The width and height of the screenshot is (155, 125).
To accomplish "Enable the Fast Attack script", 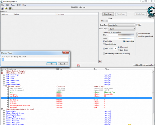I will (4, 111).
